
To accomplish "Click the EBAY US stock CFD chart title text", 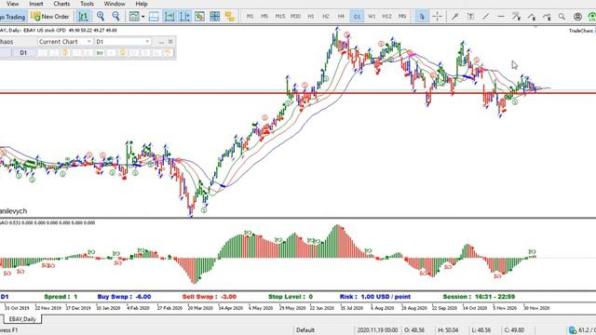I will pyautogui.click(x=45, y=30).
